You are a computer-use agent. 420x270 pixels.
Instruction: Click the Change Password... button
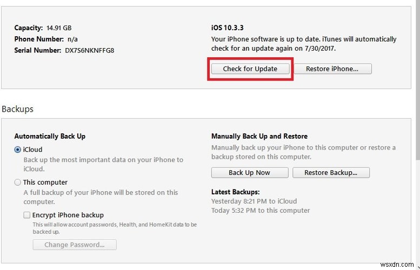[x=75, y=245]
